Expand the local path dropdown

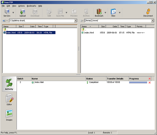[76, 21]
